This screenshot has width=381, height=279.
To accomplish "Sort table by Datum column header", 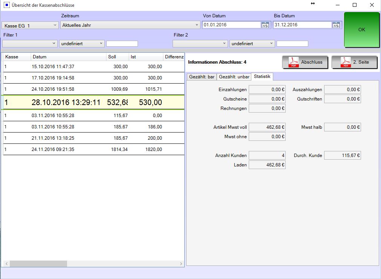I will click(68, 57).
